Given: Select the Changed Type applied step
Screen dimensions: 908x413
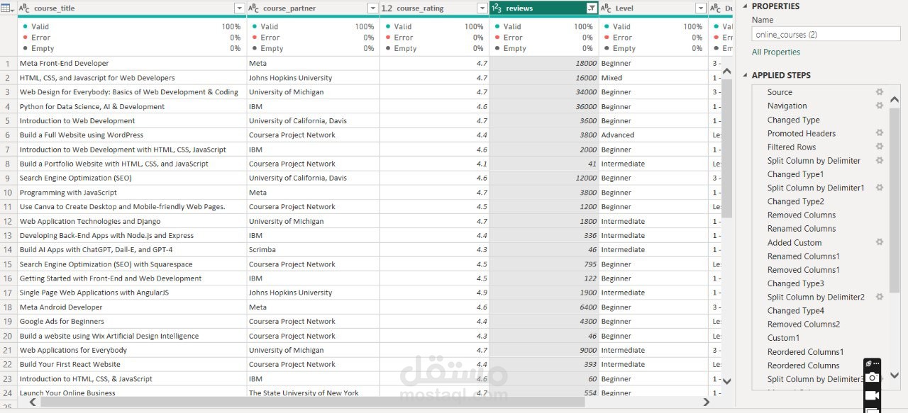Looking at the screenshot, I should tap(793, 120).
